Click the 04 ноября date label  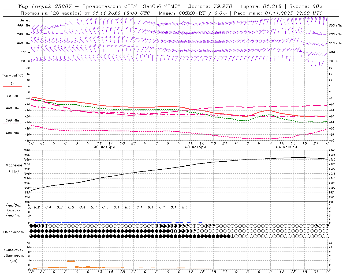click(x=286, y=147)
